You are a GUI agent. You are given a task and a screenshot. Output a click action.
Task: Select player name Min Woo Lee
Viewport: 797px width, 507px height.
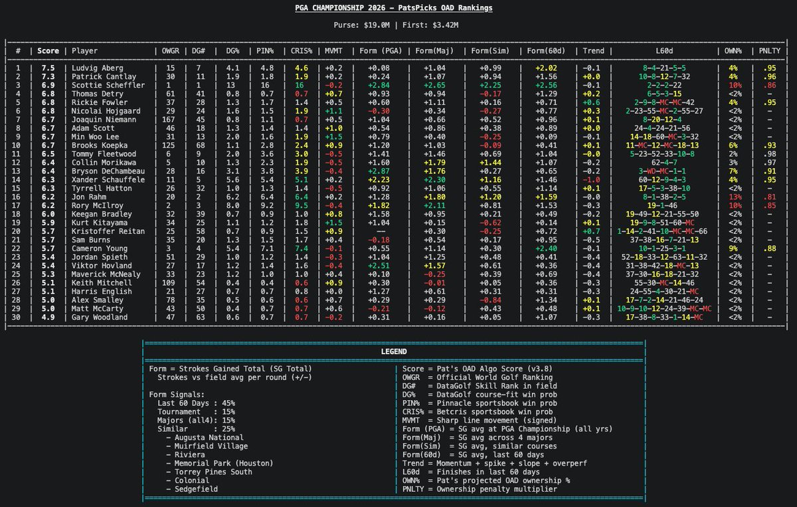click(x=96, y=137)
